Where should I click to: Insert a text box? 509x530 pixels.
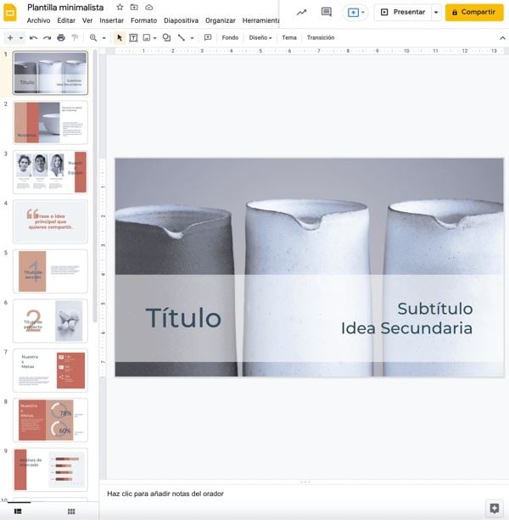tap(133, 37)
